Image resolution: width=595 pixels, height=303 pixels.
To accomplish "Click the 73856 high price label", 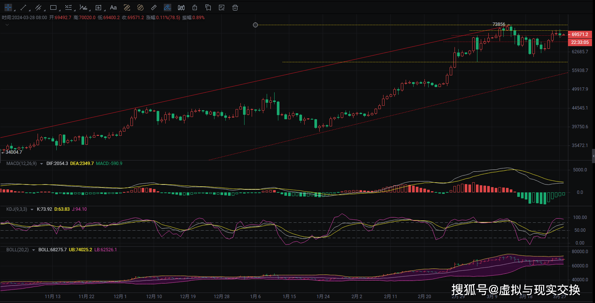I will [499, 24].
